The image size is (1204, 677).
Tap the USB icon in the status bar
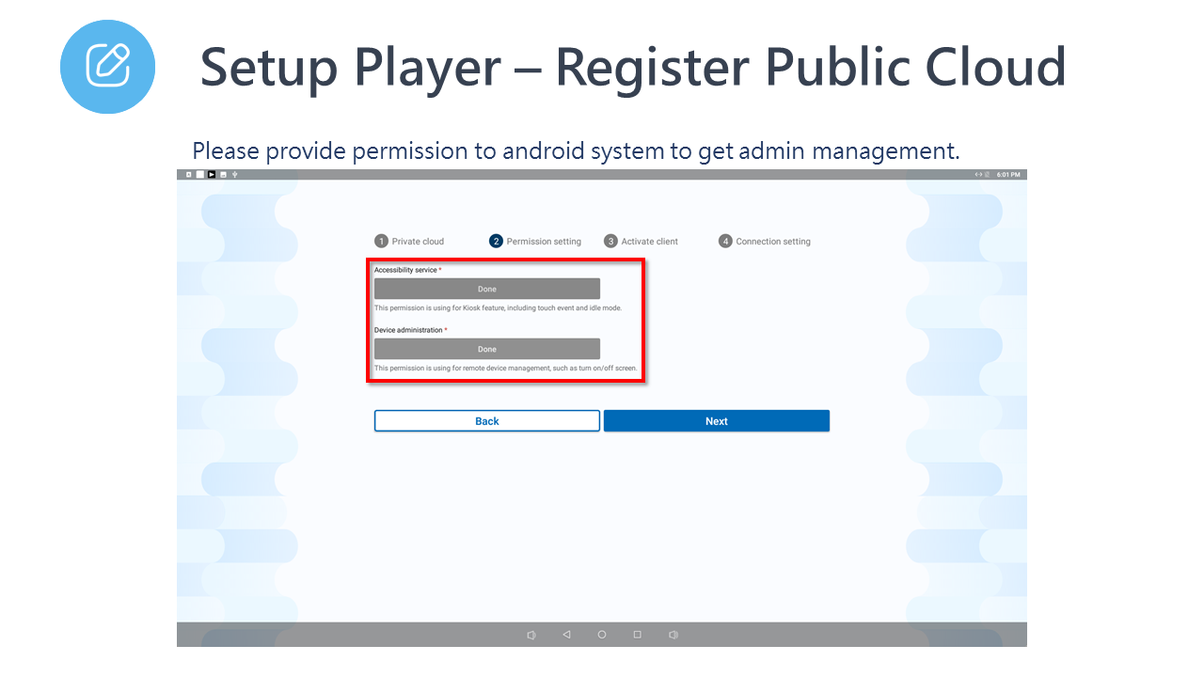pos(235,175)
